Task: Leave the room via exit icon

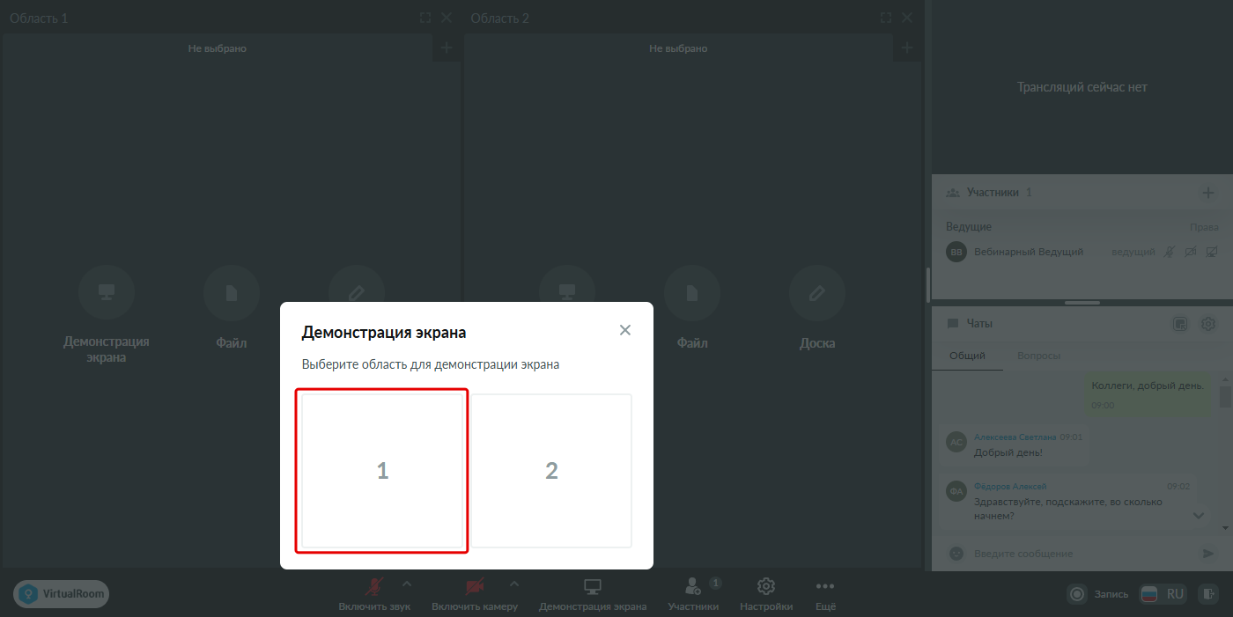Action: point(1210,594)
